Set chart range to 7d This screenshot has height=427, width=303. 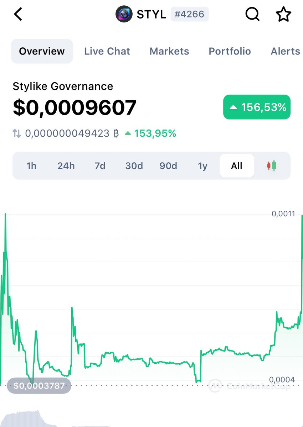[x=100, y=166]
